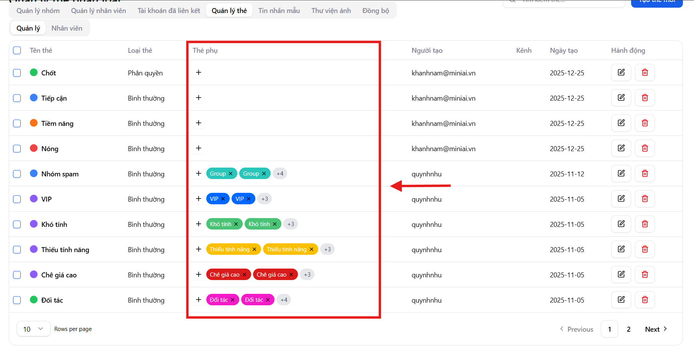Open the rows per page dropdown
The height and width of the screenshot is (347, 694).
33,329
